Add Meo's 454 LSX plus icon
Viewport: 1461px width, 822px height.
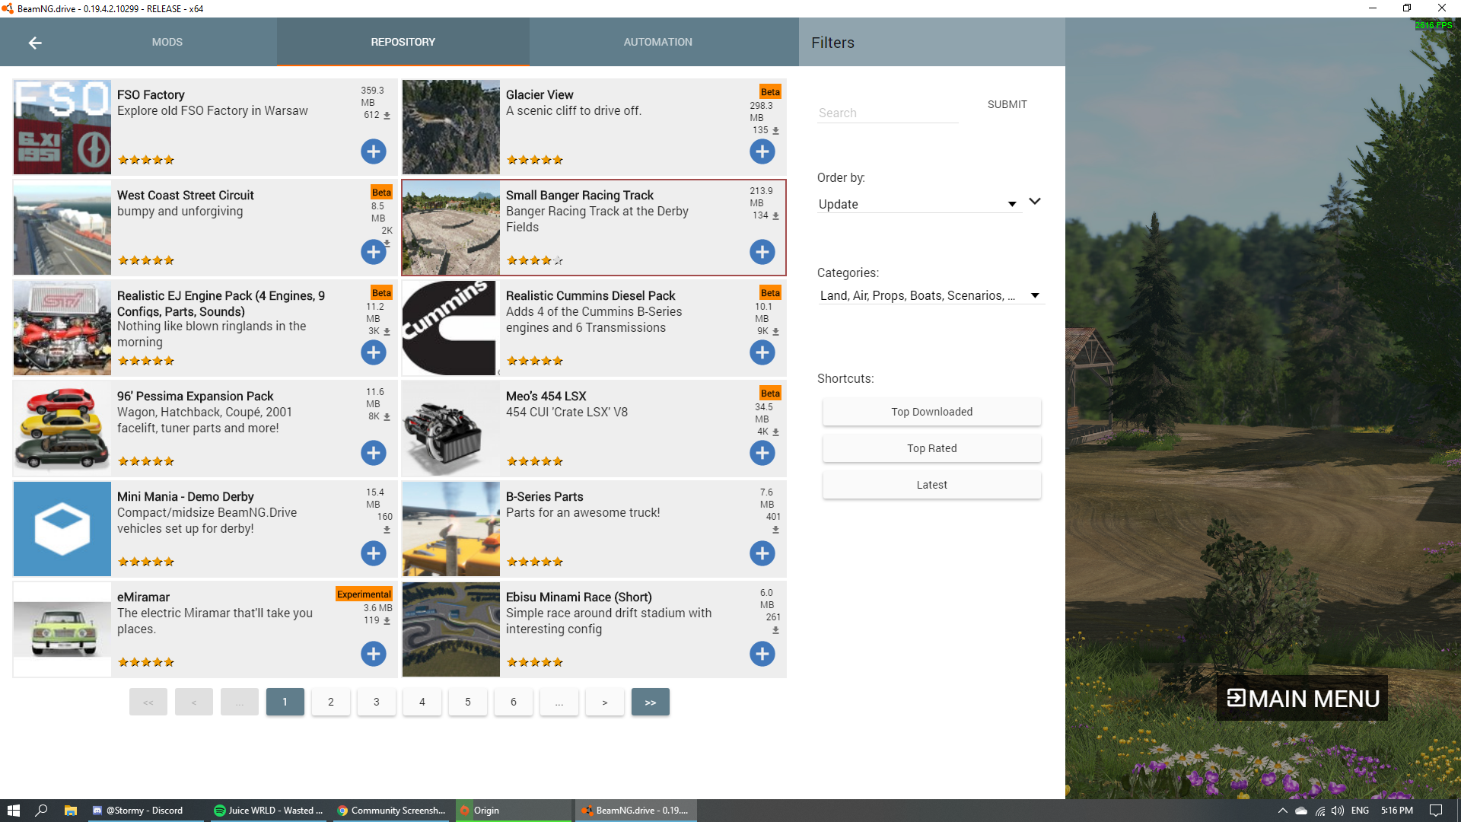pyautogui.click(x=762, y=453)
